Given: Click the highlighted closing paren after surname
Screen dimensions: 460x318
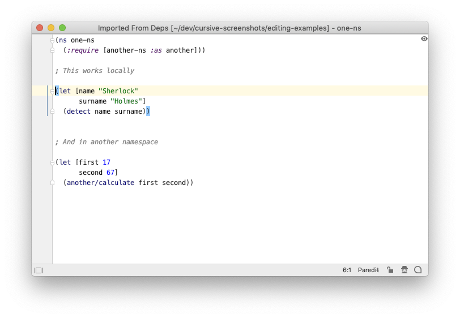Looking at the screenshot, I should (148, 111).
